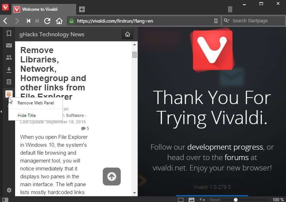Go to the web panel's home page
286x202 pixels.
coord(128,34)
